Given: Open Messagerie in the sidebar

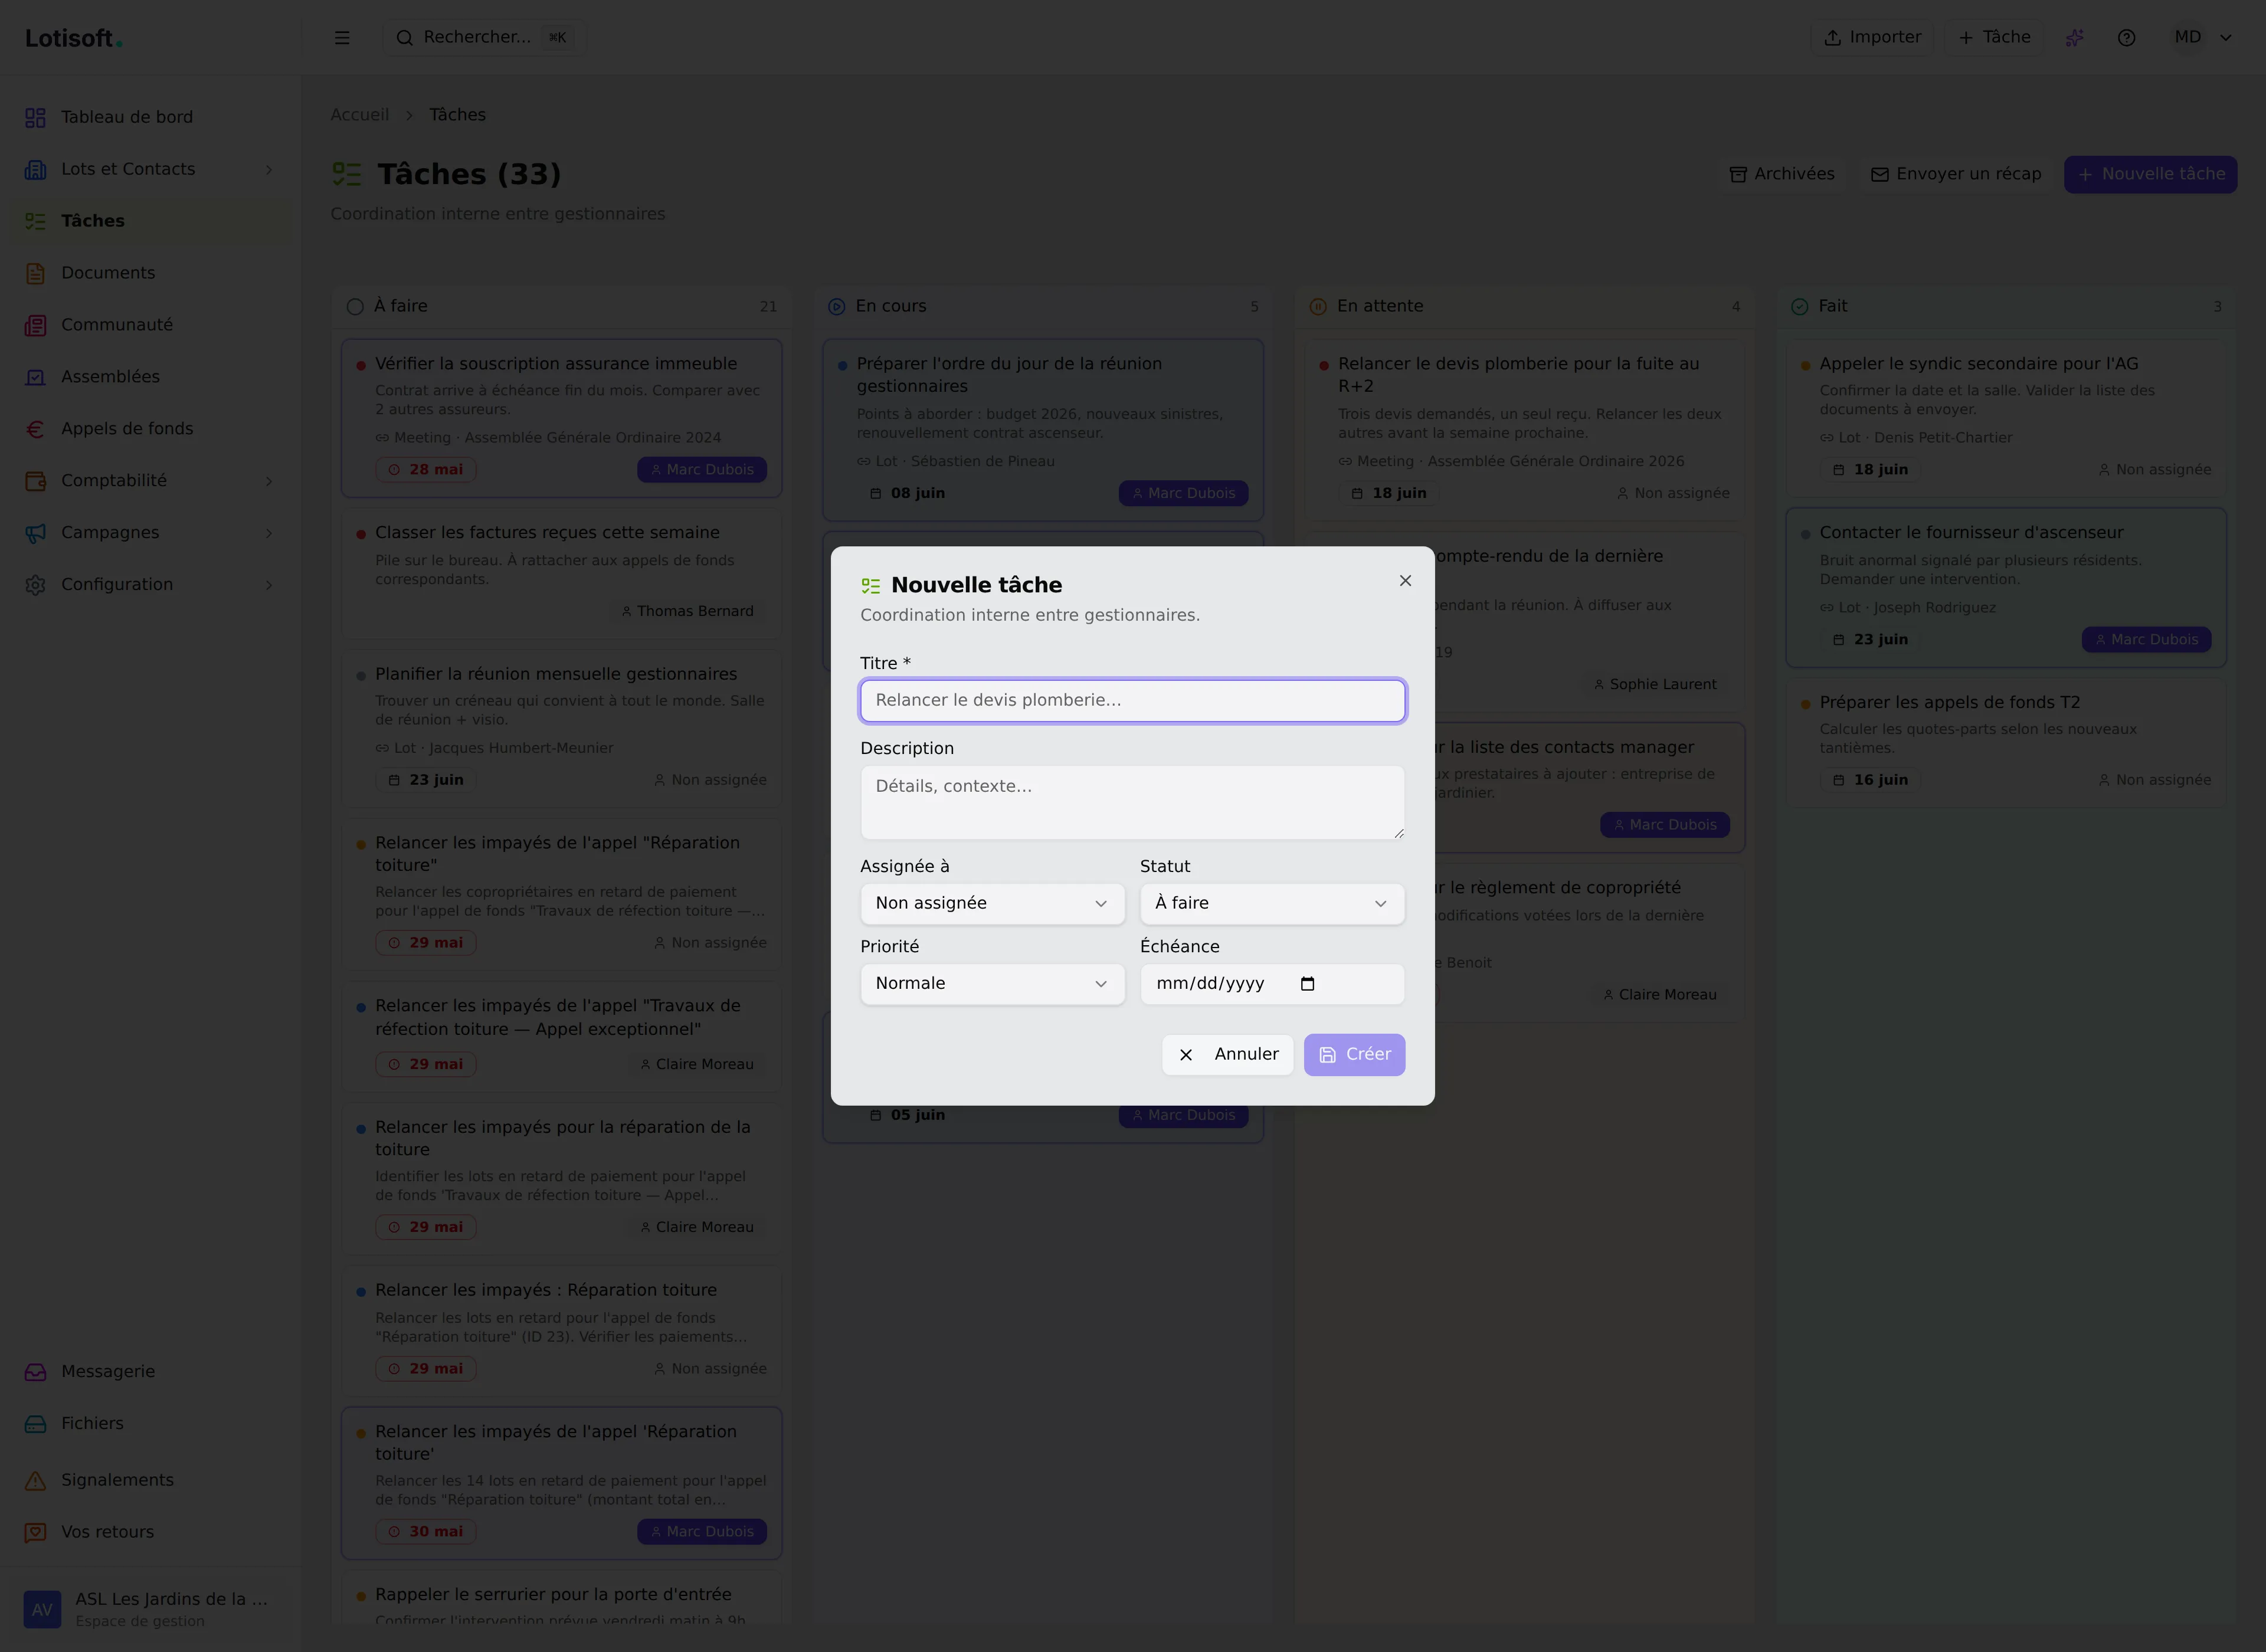Looking at the screenshot, I should (150, 1372).
